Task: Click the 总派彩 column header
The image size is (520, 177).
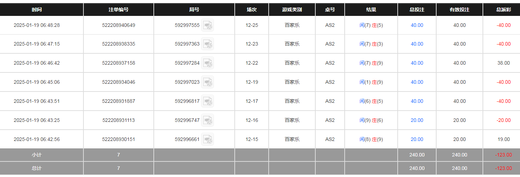Action: [x=503, y=10]
